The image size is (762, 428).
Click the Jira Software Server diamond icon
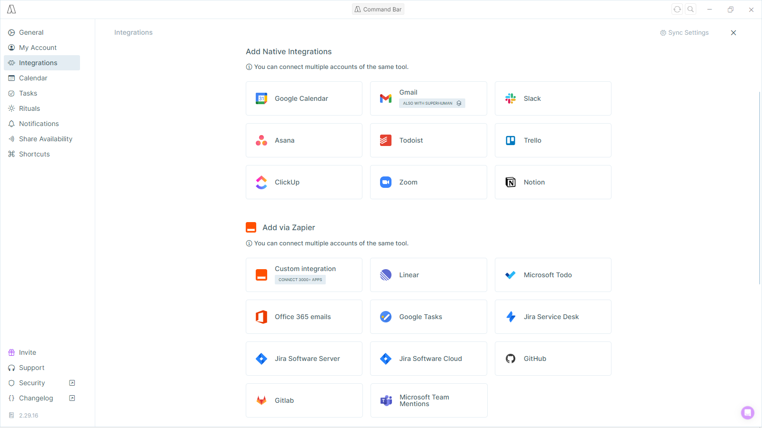[261, 359]
